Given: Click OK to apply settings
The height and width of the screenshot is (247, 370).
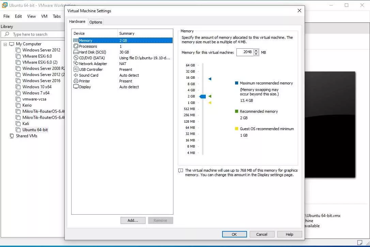Looking at the screenshot, I should (234, 234).
